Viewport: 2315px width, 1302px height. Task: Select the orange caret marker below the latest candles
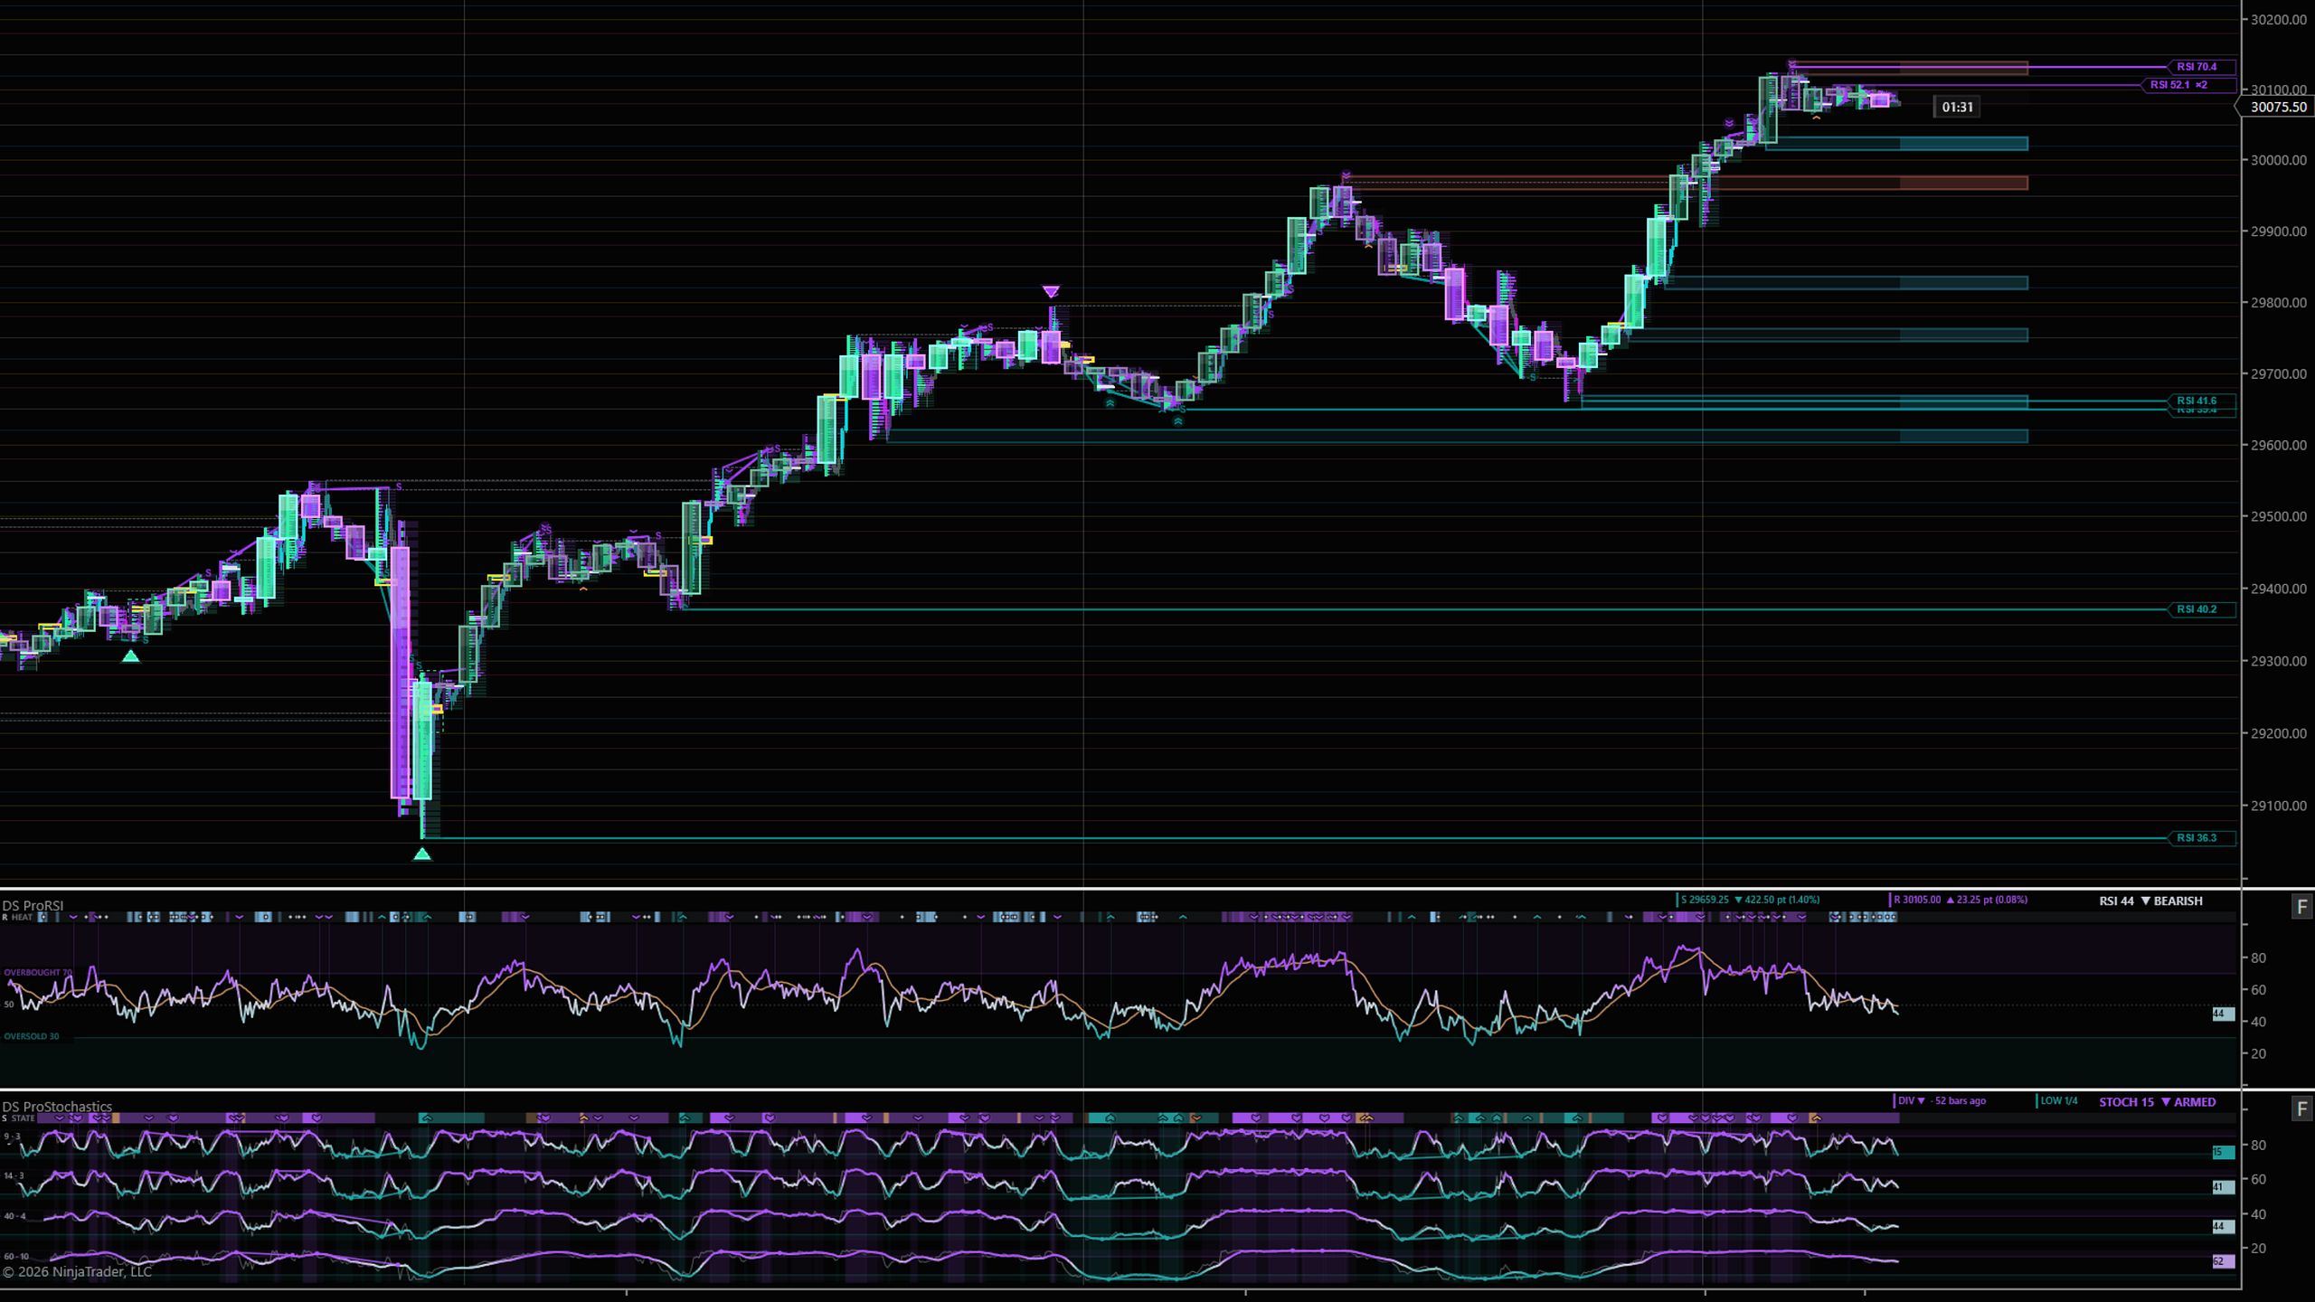click(x=1816, y=118)
